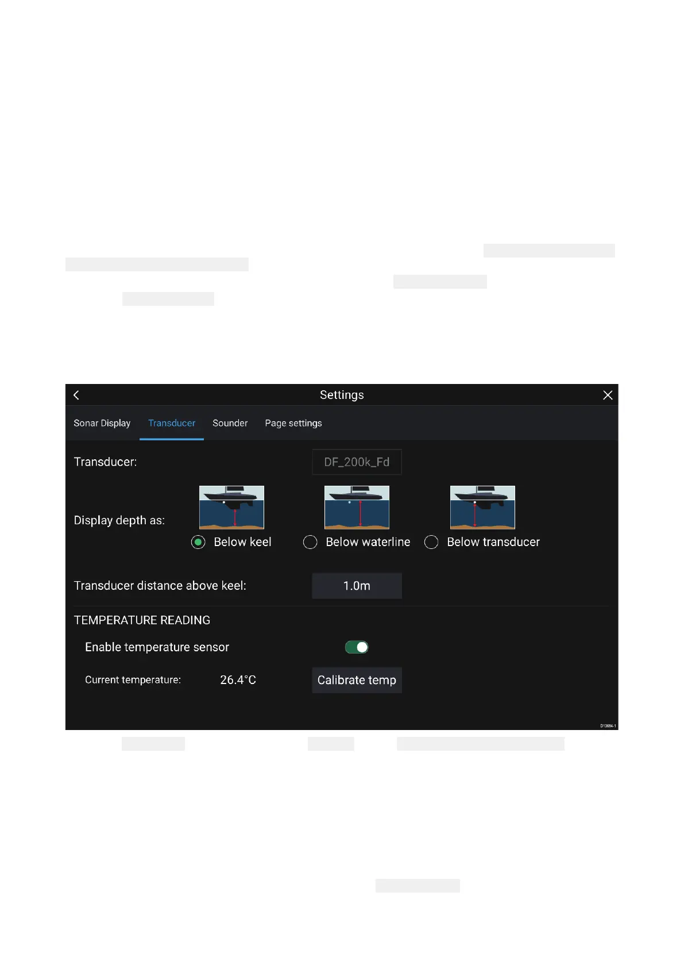This screenshot has height=968, width=684.
Task: Click the Below keel boat illustration
Action: [231, 507]
